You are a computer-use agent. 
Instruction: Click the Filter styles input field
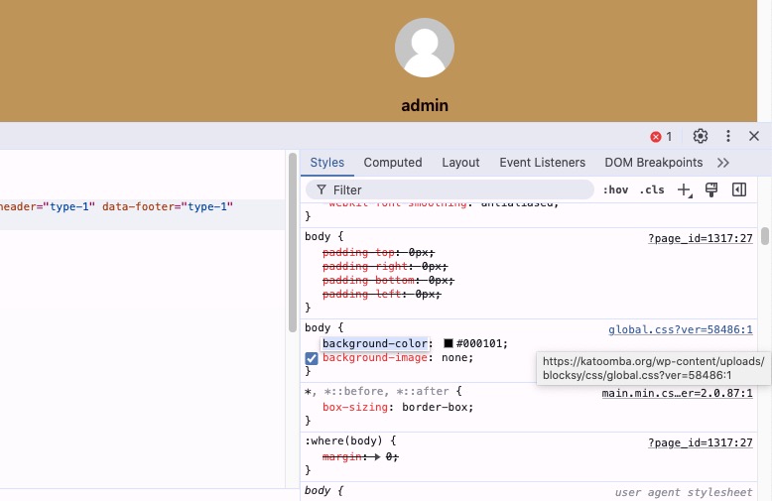pos(450,189)
